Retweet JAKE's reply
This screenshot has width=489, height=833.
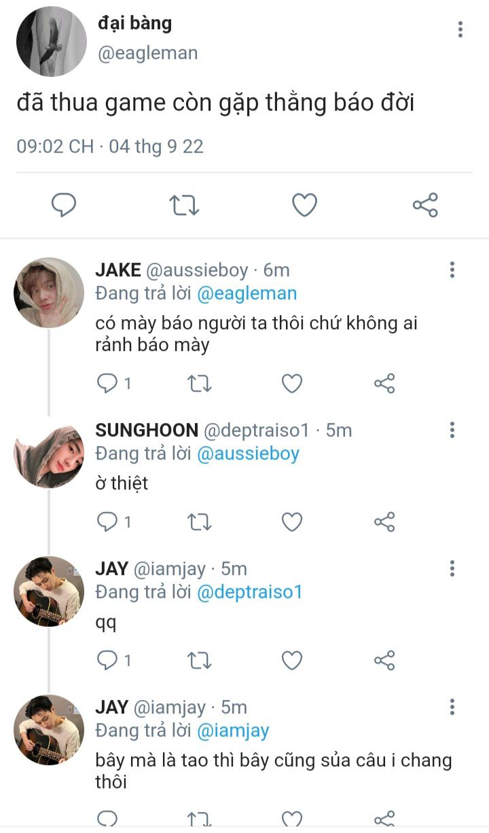pos(199,384)
